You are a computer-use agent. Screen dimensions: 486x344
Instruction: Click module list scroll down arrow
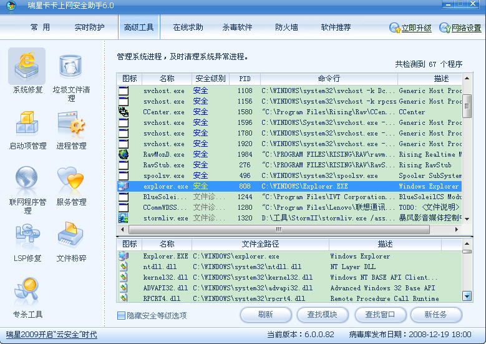coord(467,296)
